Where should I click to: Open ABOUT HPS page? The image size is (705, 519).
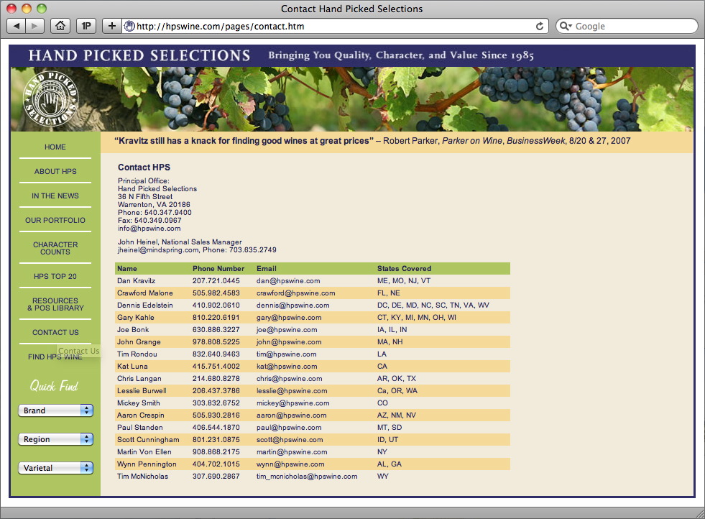(x=55, y=171)
